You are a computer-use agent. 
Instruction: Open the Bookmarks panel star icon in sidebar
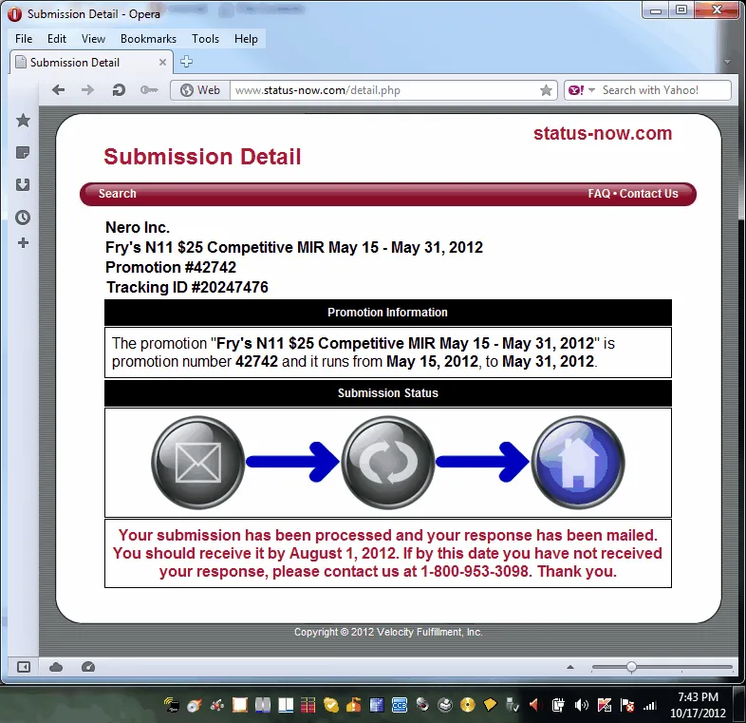(23, 121)
